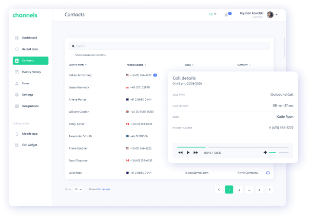
Task: Click the Call widget icon
Action: [17, 145]
